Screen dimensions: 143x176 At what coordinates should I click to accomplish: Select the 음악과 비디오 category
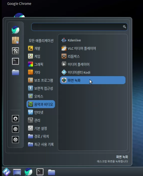point(41,104)
